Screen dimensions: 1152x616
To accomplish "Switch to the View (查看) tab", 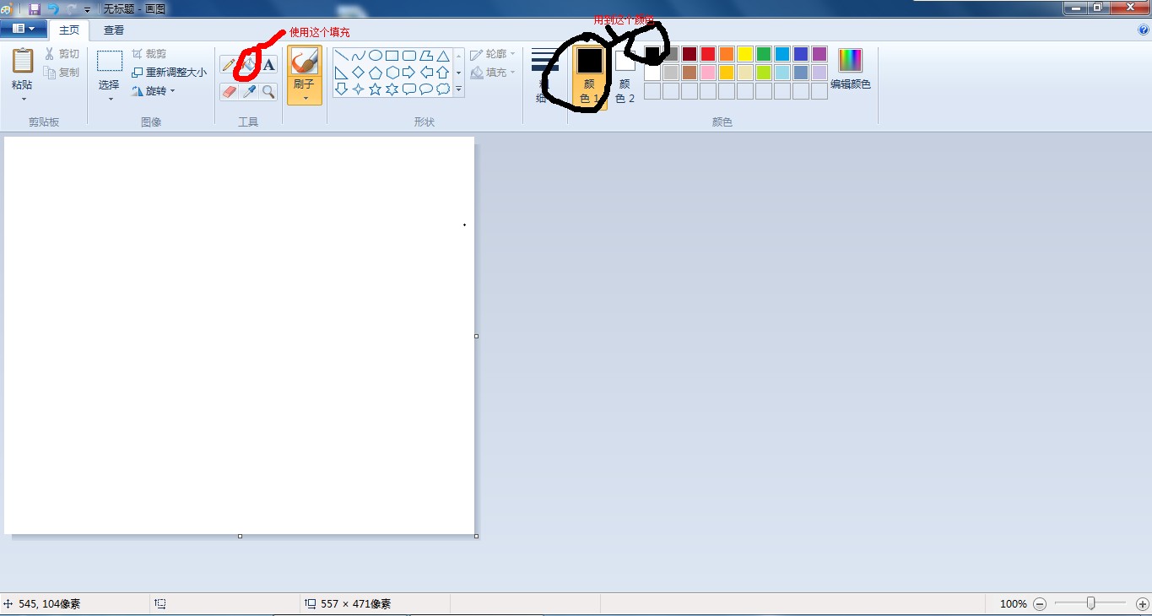I will pyautogui.click(x=114, y=30).
